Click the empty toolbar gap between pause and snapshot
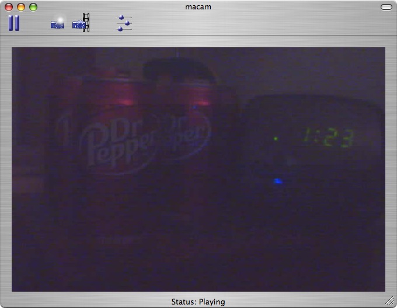This screenshot has width=397, height=308. 35,23
